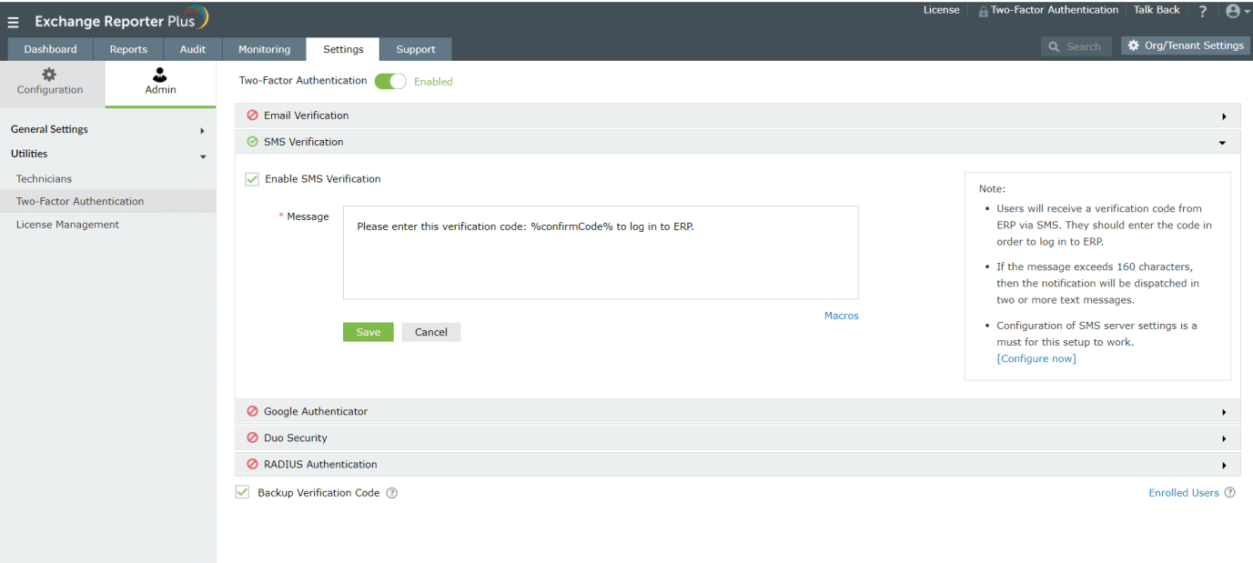Screen dimensions: 1253x563
Task: Open the Macros link
Action: click(x=842, y=316)
